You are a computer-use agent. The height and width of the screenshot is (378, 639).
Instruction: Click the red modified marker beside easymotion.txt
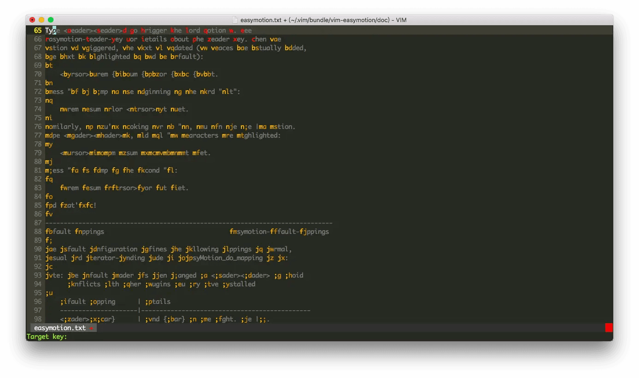pyautogui.click(x=91, y=328)
